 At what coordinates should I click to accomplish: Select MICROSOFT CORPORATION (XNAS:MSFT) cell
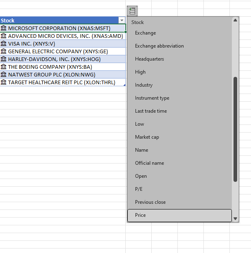(x=63, y=28)
